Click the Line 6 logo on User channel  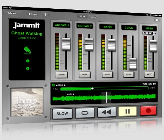[x=149, y=33]
